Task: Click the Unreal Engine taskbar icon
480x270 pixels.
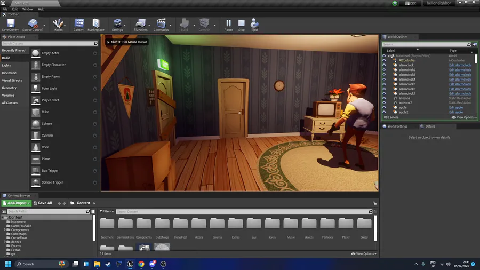Action: coord(130,264)
